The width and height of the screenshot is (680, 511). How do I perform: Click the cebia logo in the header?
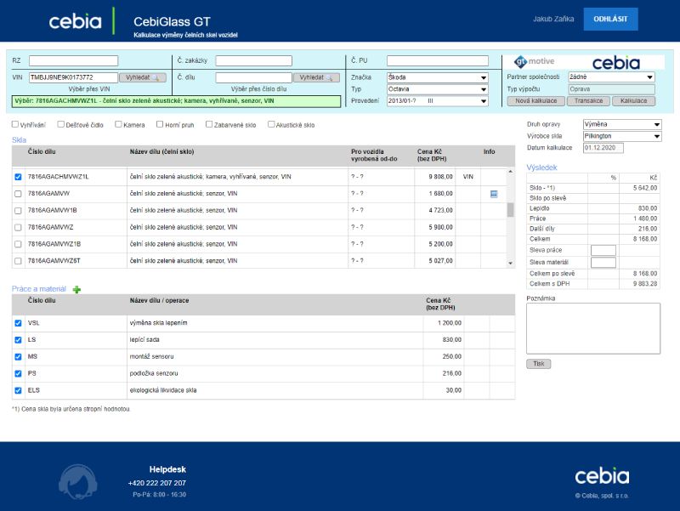coord(75,21)
